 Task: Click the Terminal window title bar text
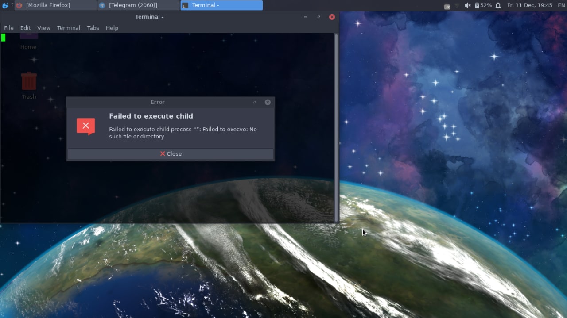click(149, 17)
